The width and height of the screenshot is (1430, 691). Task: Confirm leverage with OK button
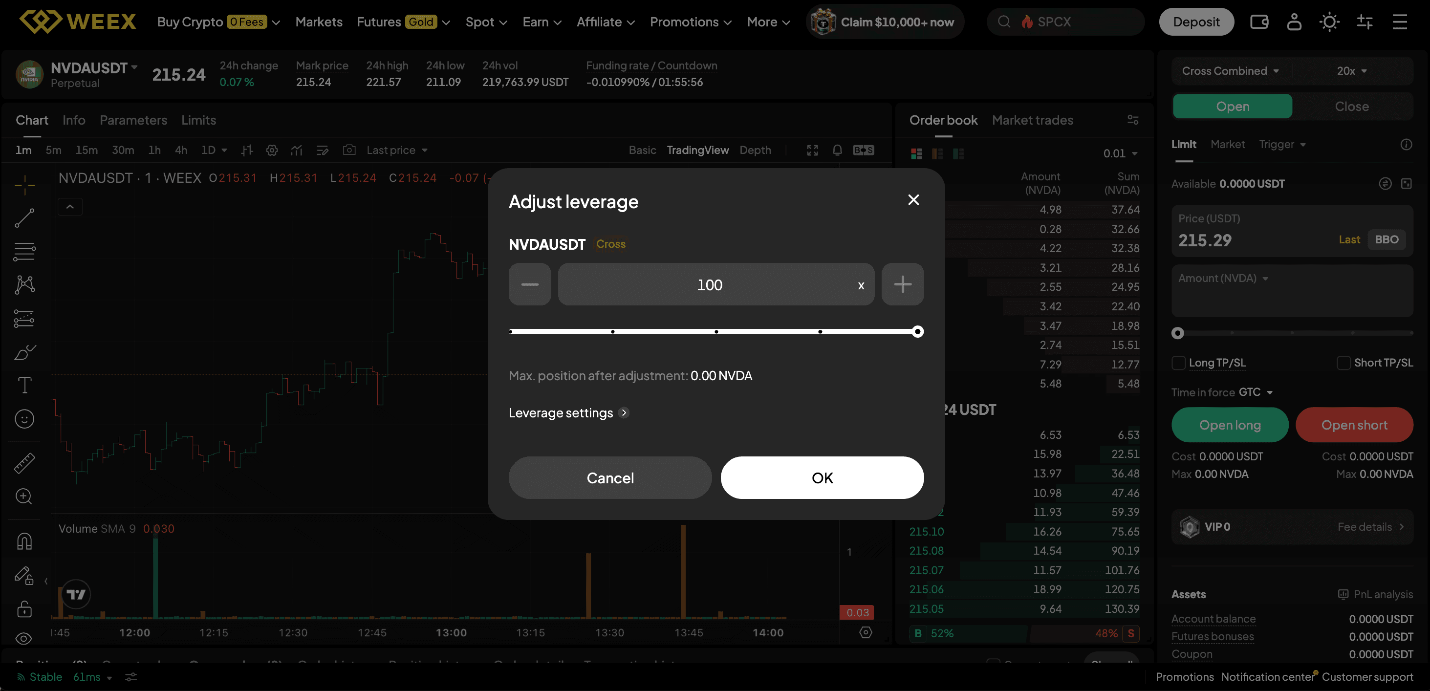tap(822, 477)
